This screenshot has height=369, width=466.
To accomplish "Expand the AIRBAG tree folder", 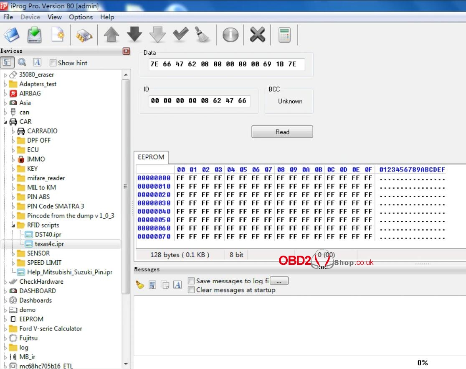I will pyautogui.click(x=6, y=93).
